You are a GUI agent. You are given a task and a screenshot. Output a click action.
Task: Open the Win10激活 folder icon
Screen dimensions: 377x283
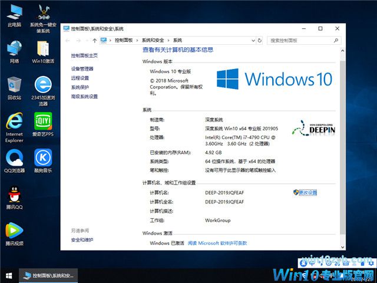pyautogui.click(x=43, y=52)
